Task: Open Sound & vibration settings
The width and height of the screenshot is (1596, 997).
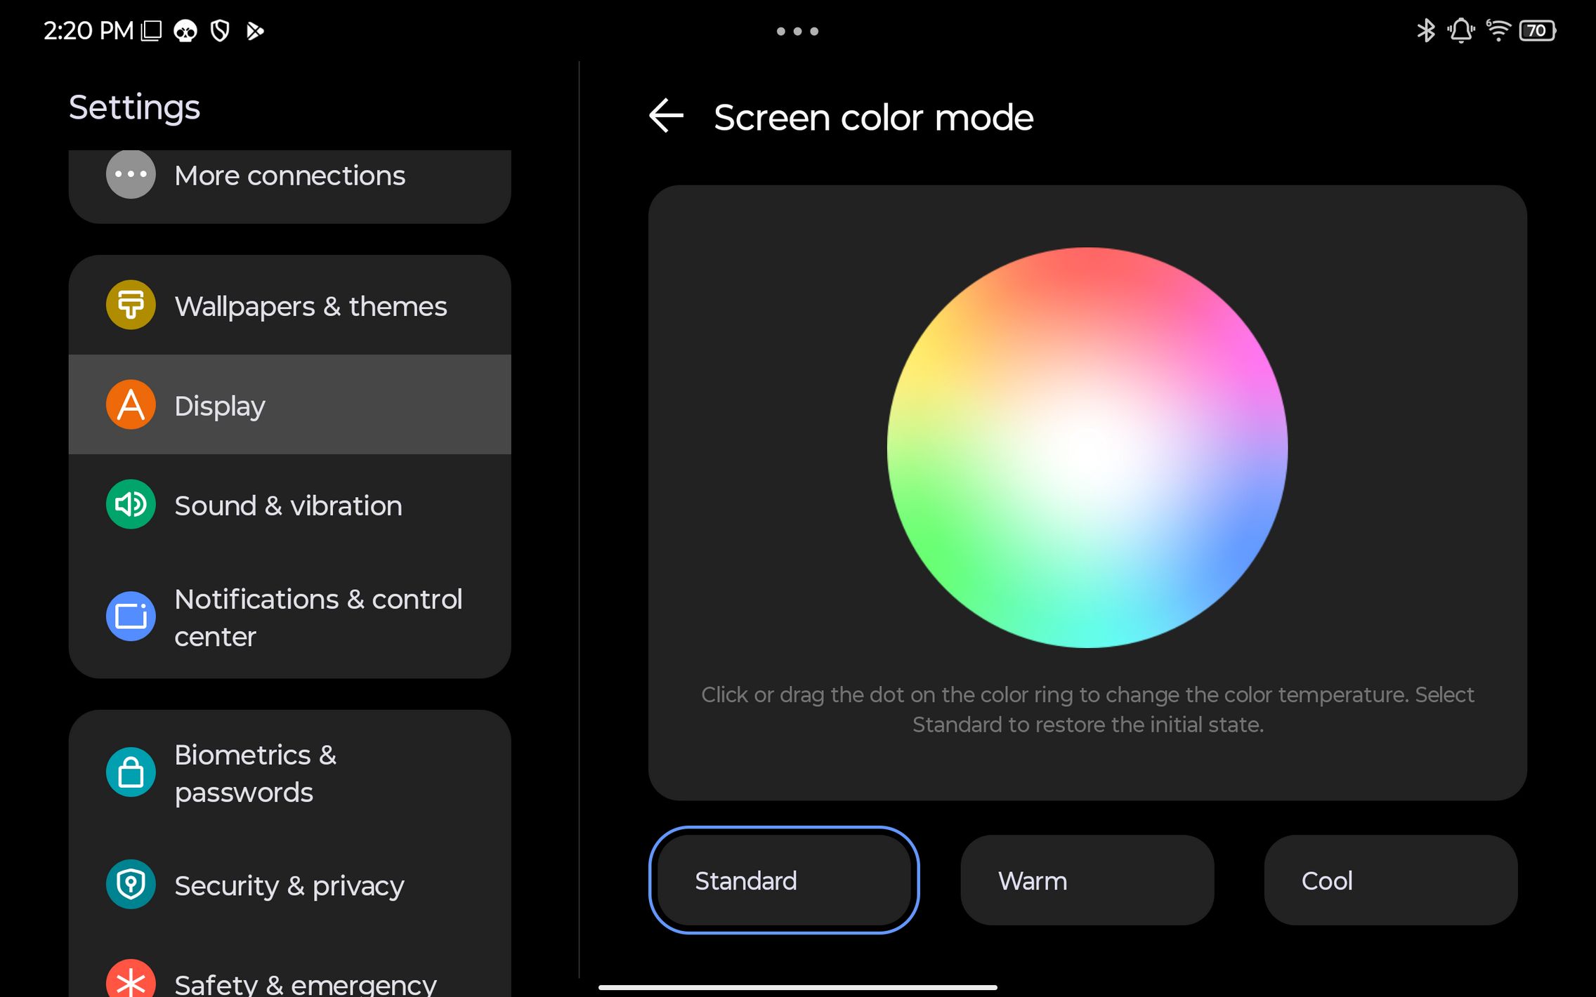Action: click(x=288, y=506)
